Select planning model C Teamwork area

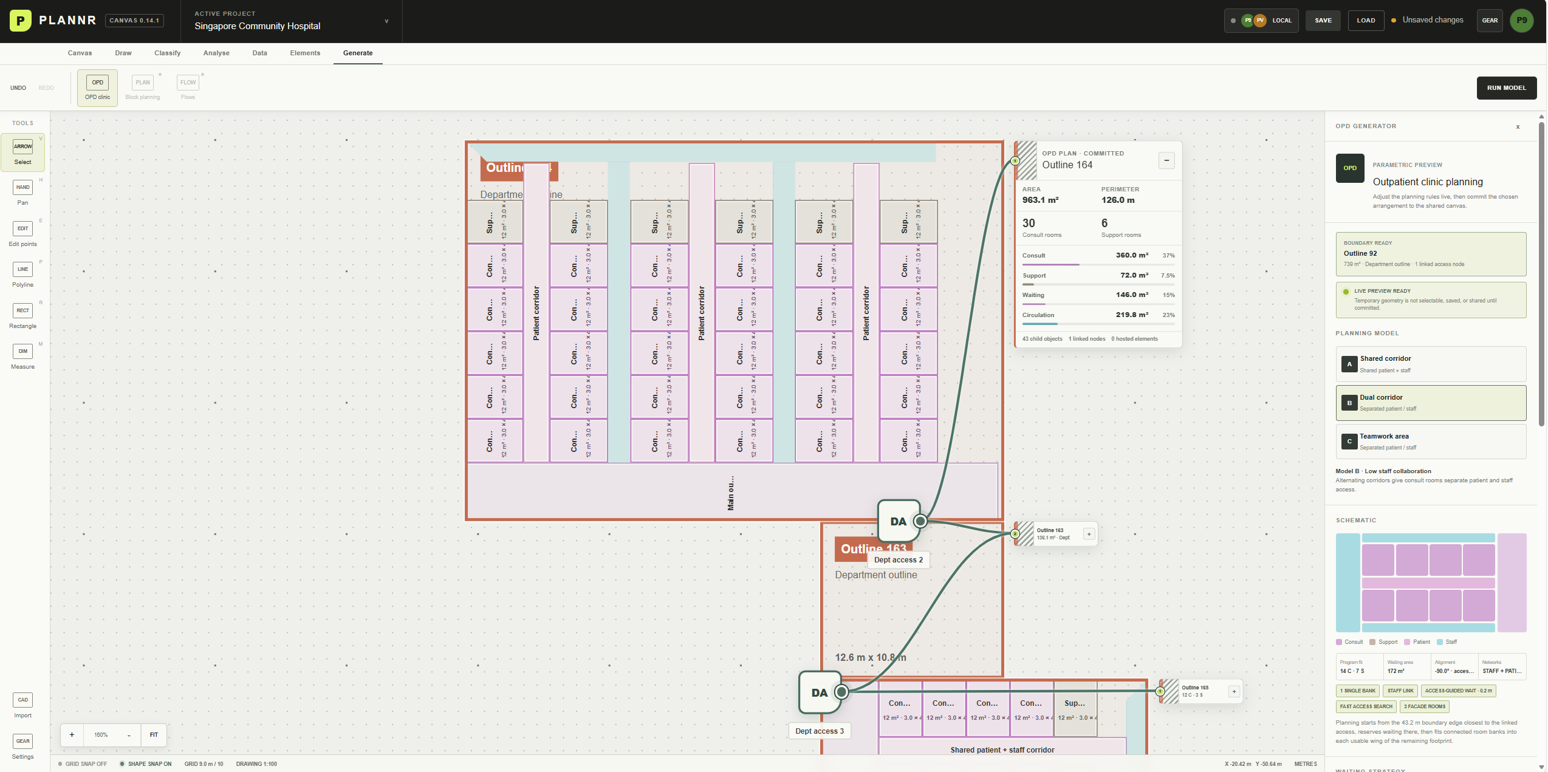(x=1431, y=442)
